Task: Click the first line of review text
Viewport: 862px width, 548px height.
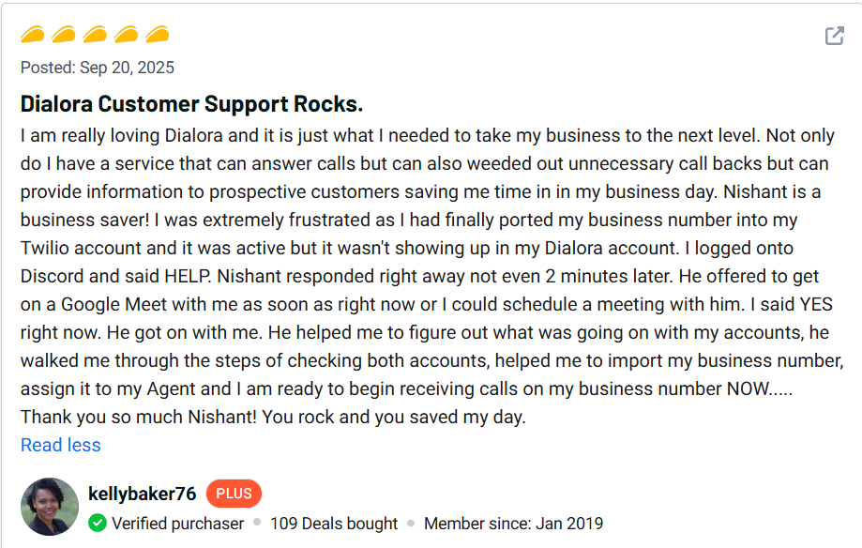Action: 427,135
